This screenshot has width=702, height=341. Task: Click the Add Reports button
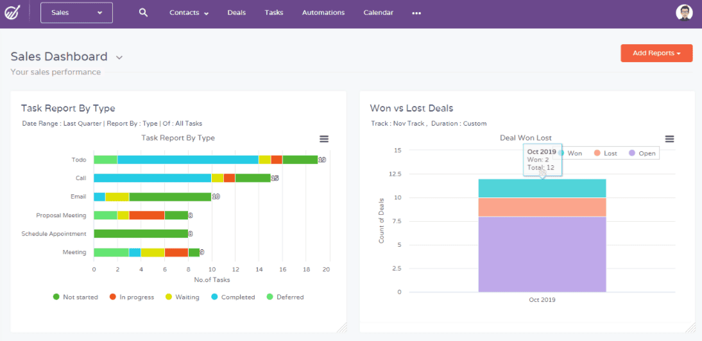click(x=656, y=53)
